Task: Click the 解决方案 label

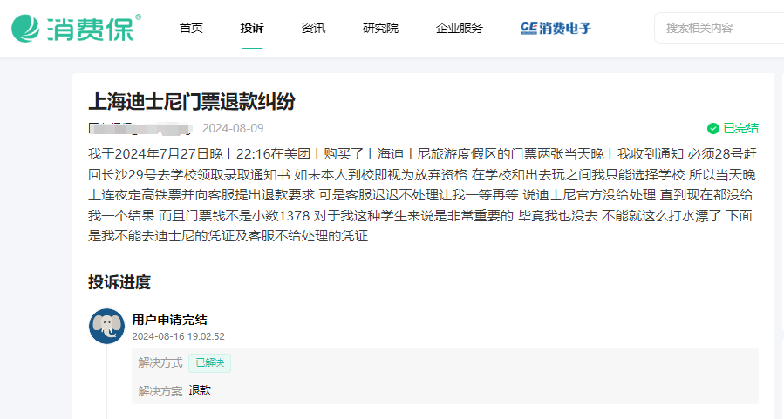Action: click(x=160, y=391)
